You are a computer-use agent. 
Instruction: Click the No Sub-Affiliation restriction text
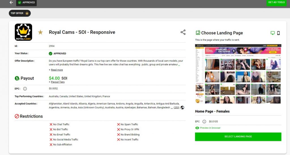(x=63, y=145)
